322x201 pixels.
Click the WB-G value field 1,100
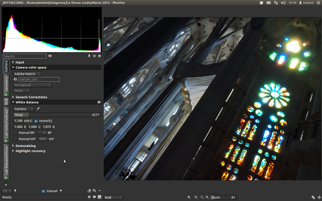[x=18, y=121]
